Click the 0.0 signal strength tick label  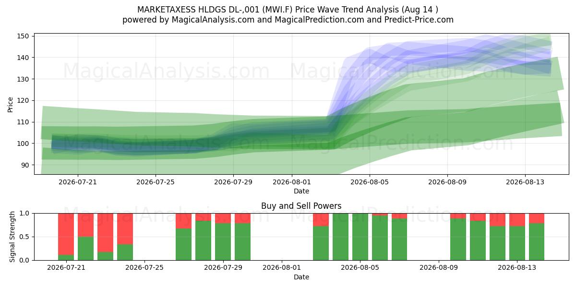[24, 260]
